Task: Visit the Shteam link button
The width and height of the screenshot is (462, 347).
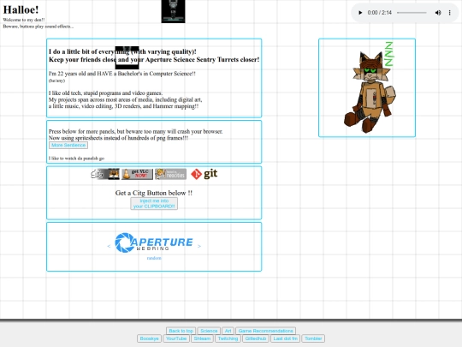Action: pos(202,338)
